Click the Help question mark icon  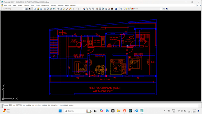[116, 9]
